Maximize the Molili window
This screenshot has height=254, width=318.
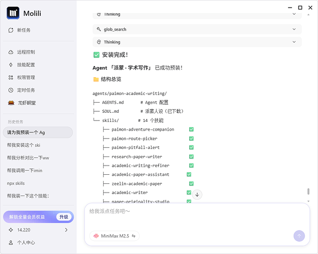[300, 8]
